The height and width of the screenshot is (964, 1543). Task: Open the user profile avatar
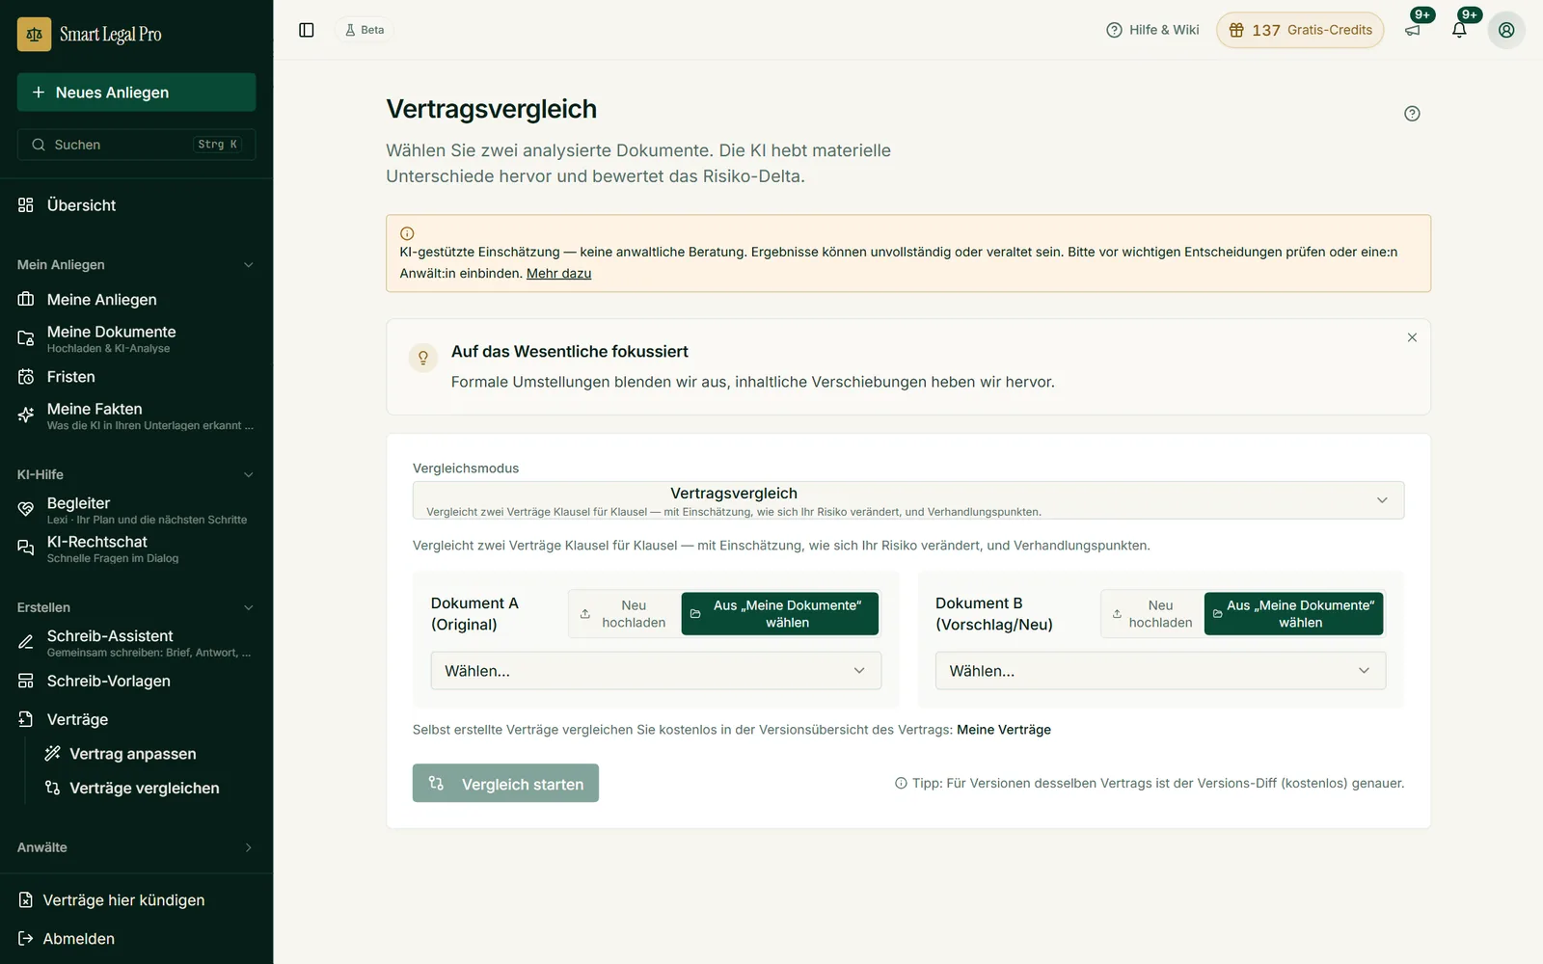coord(1506,30)
